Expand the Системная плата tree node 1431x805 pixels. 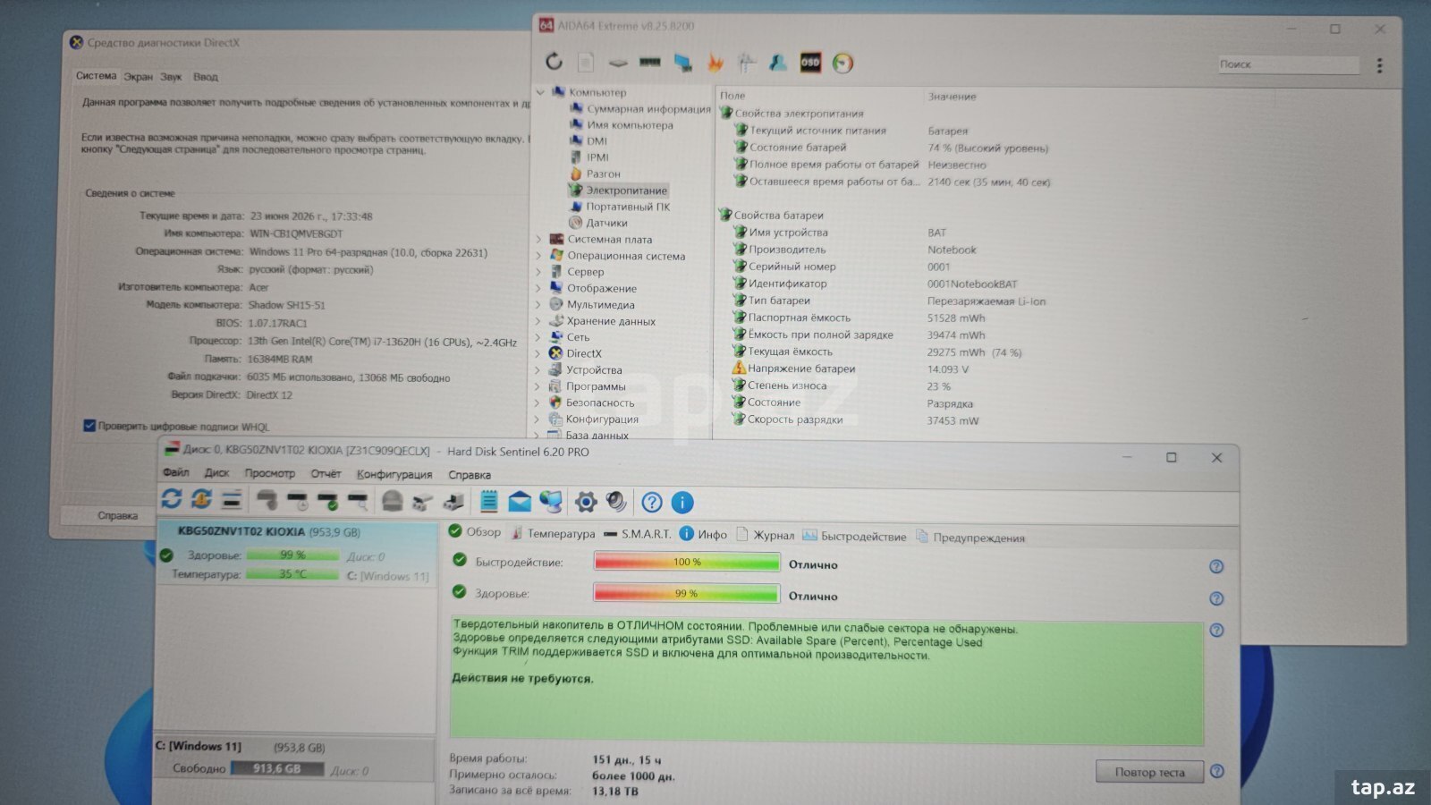[x=538, y=239]
